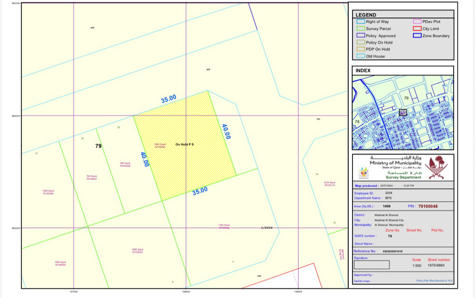
Task: Click the 'Ministry of Municipality' title
Action: [395, 163]
